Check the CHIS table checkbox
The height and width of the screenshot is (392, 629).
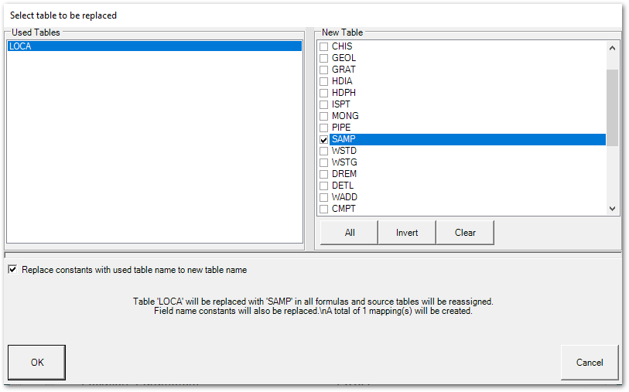(323, 46)
